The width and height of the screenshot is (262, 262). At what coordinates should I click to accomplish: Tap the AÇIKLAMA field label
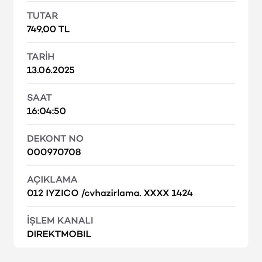pos(52,179)
